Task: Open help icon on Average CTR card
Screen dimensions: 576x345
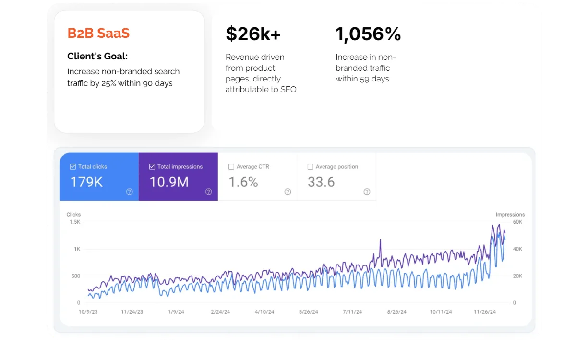Action: (x=288, y=192)
